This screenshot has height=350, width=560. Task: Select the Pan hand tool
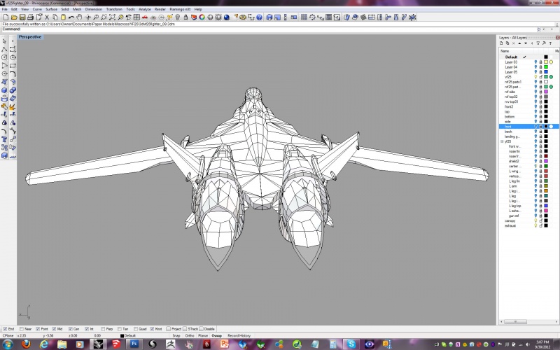click(79, 17)
